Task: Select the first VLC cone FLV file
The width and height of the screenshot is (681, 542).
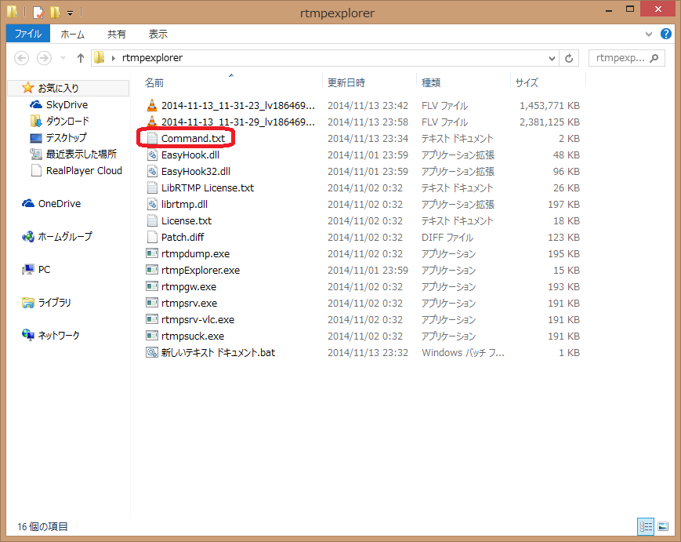Action: pyautogui.click(x=153, y=105)
